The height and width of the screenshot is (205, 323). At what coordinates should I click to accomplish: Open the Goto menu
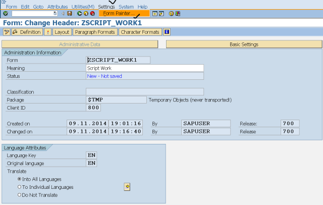point(38,7)
